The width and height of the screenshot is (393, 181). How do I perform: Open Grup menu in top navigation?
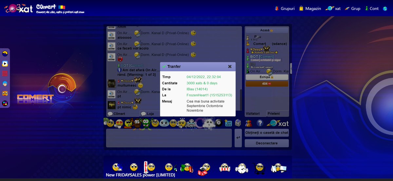pos(352,9)
